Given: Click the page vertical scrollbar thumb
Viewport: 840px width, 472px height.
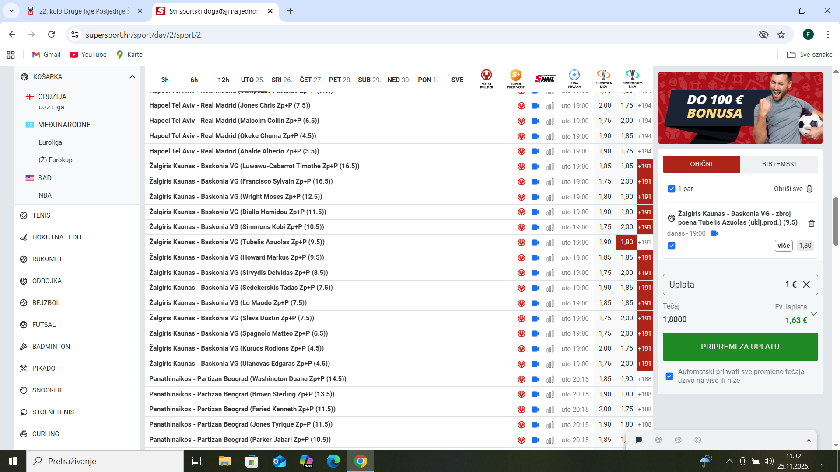Looking at the screenshot, I should pyautogui.click(x=836, y=221).
